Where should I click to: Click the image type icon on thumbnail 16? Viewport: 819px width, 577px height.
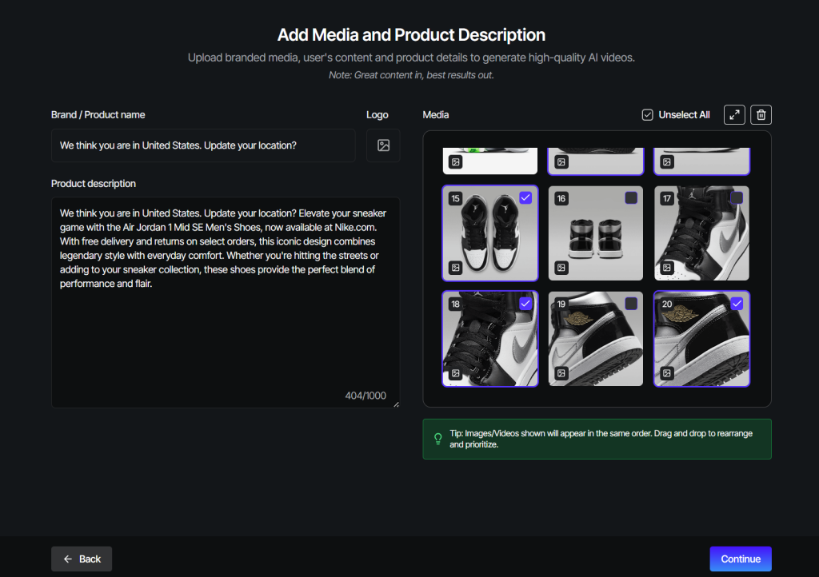pos(561,268)
